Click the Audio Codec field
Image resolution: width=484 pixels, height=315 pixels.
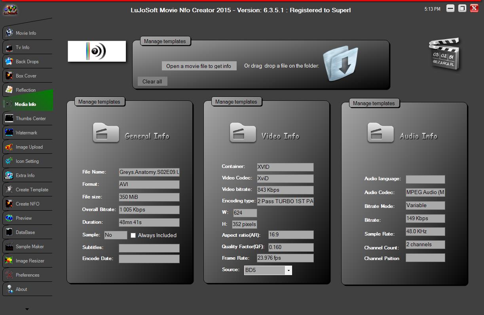coord(425,192)
